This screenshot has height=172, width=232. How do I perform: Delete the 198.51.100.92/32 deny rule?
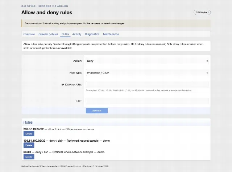click(x=29, y=145)
